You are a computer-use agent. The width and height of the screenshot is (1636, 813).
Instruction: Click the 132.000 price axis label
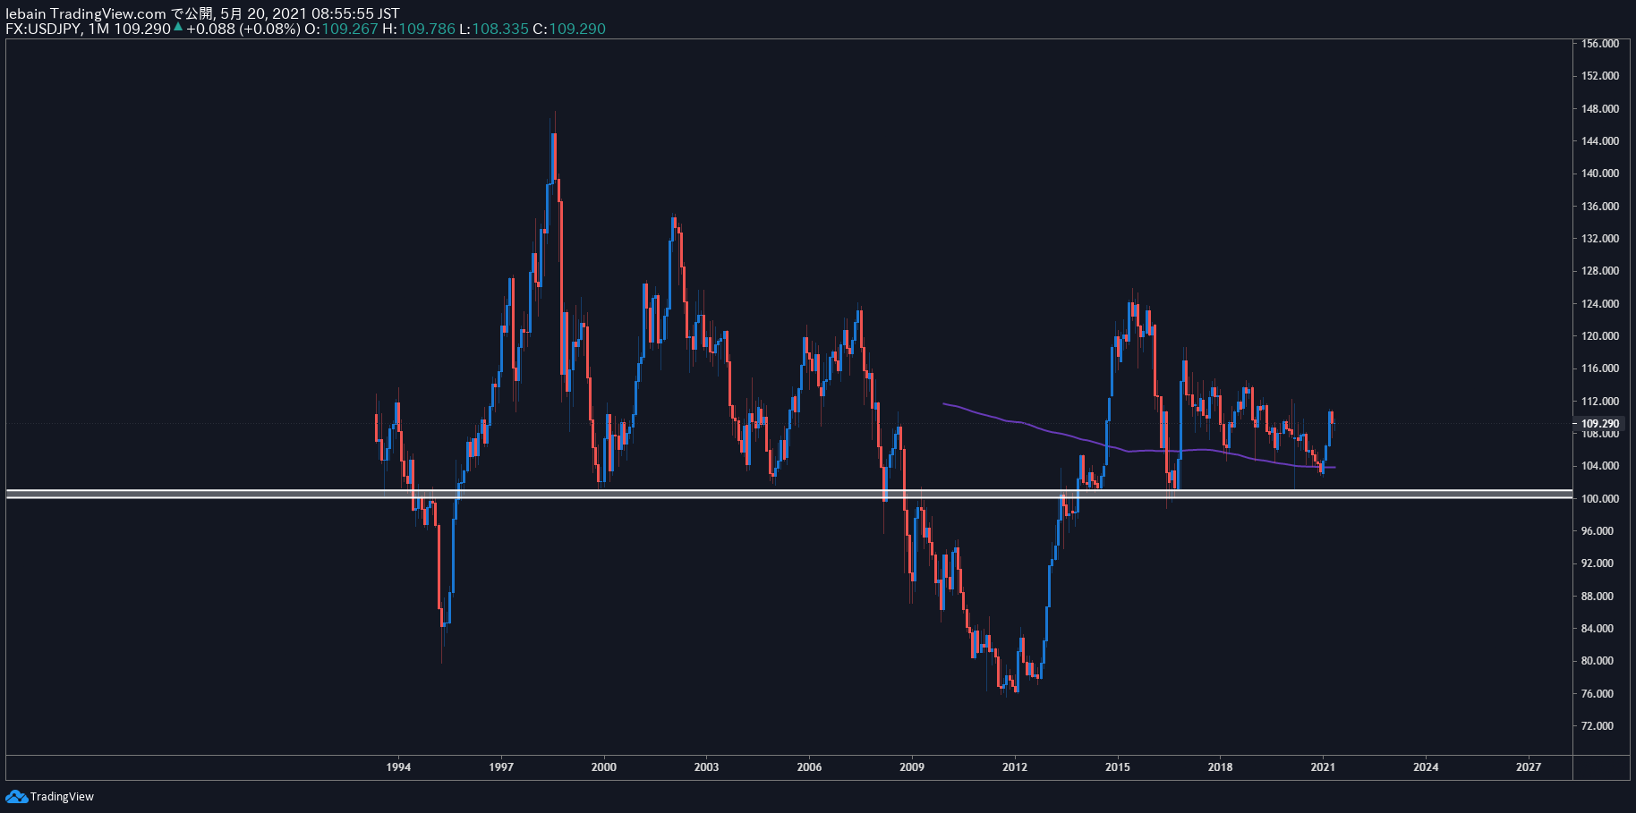pos(1600,238)
